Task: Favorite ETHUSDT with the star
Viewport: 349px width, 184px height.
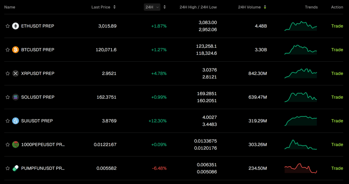Action: [x=7, y=26]
